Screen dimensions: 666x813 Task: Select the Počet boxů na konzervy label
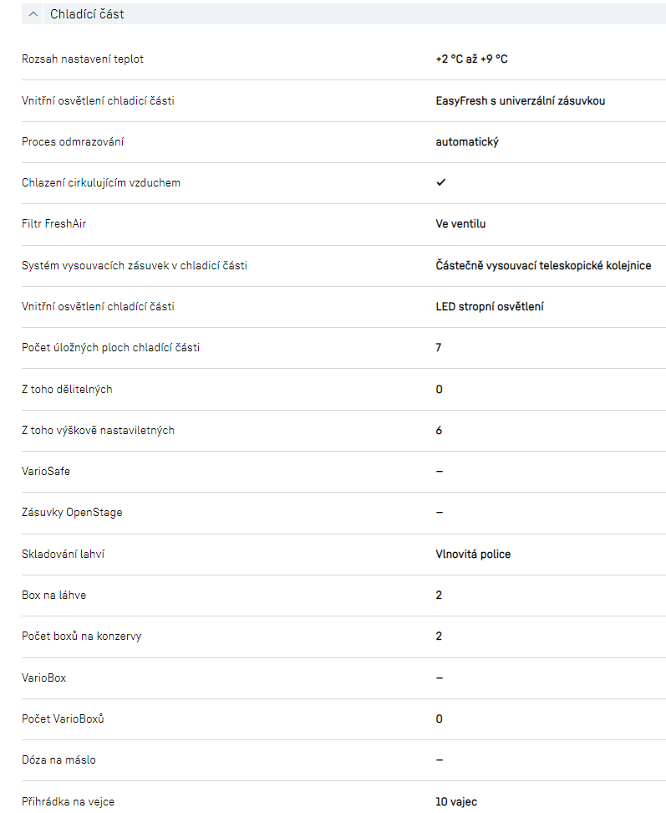(x=81, y=637)
